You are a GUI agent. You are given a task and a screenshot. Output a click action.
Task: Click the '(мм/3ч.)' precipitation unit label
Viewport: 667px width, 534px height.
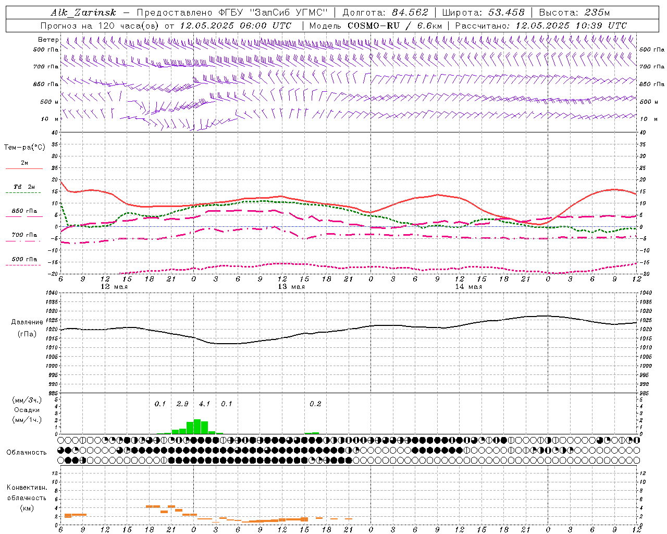(27, 400)
